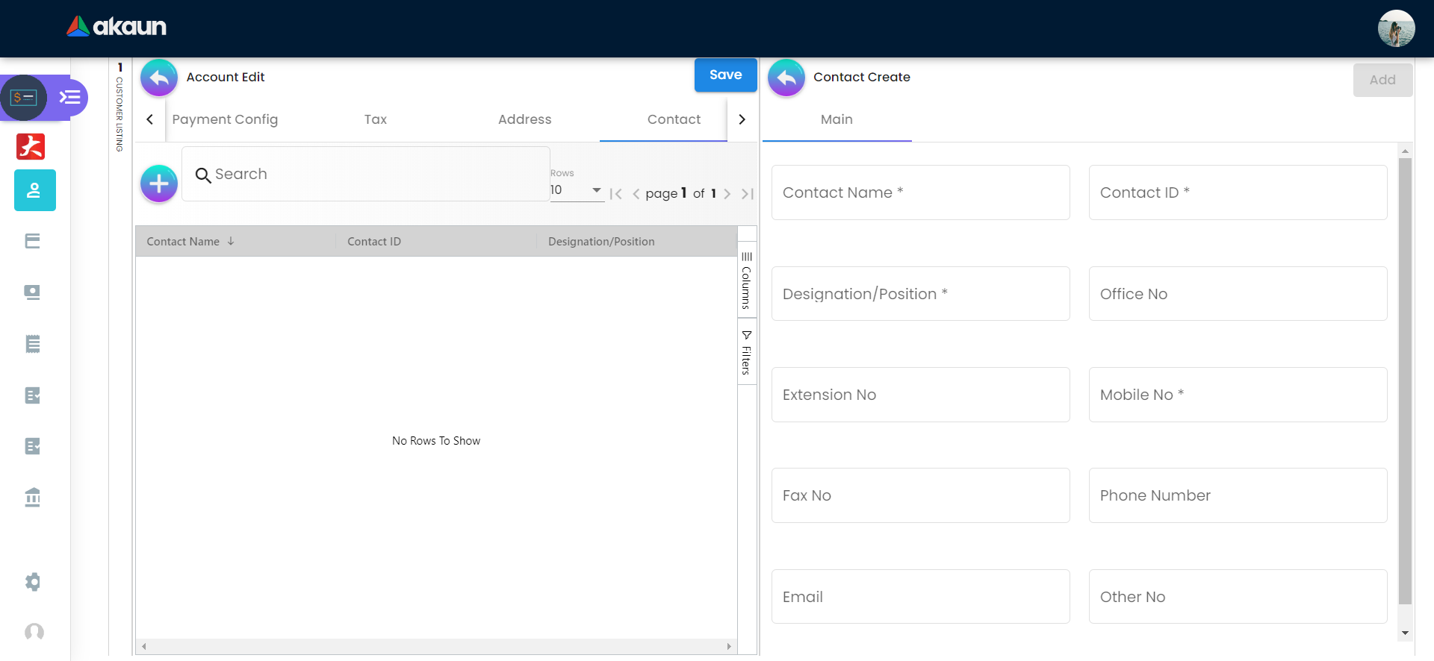The image size is (1434, 661).
Task: Expand the Columns side panel
Action: (x=746, y=281)
